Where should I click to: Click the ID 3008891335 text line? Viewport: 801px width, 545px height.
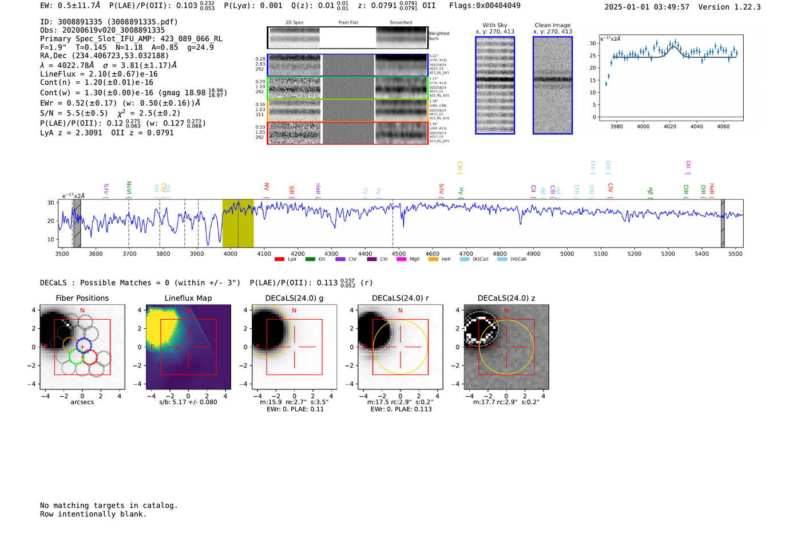click(x=109, y=22)
